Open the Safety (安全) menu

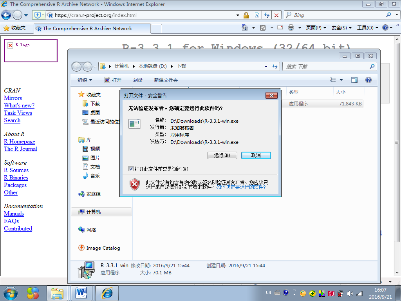[341, 28]
